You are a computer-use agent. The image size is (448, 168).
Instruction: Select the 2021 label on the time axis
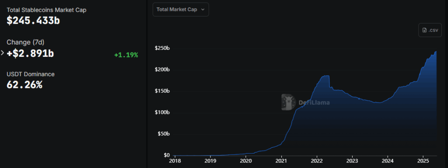click(281, 161)
